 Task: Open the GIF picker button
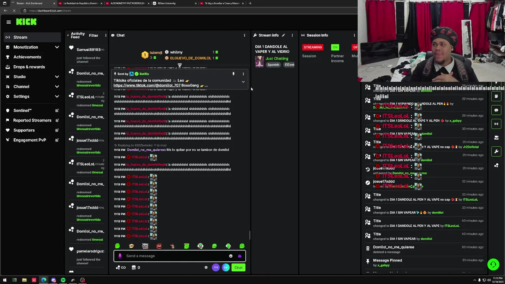pos(225,267)
